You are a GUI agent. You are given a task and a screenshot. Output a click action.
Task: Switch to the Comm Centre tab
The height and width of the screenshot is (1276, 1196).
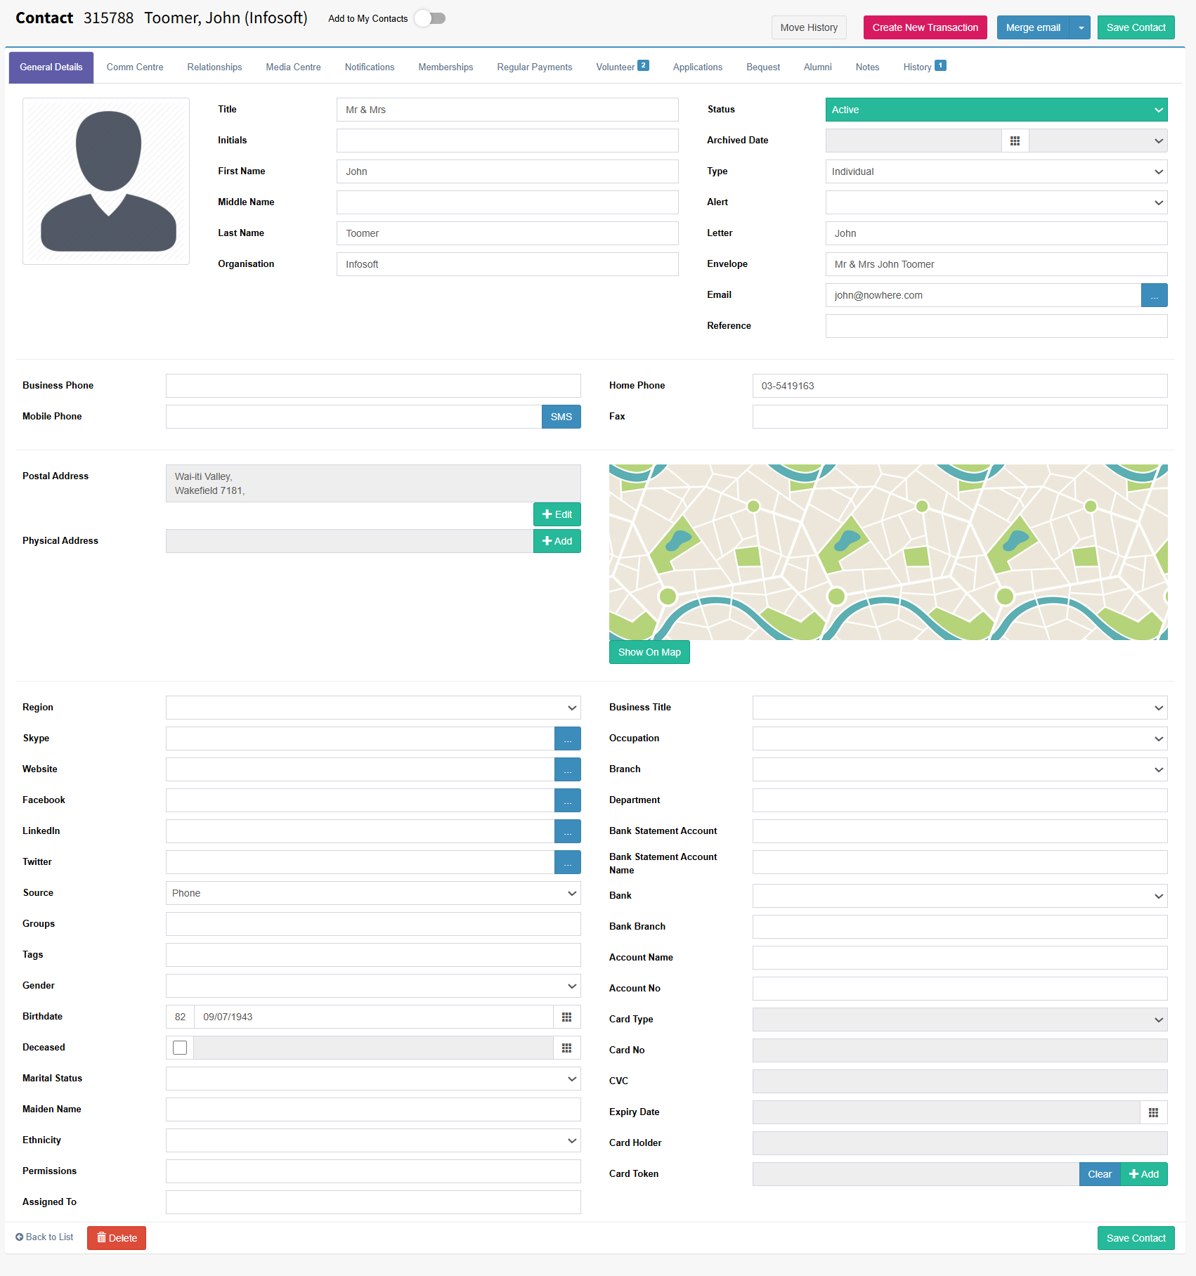click(x=135, y=67)
